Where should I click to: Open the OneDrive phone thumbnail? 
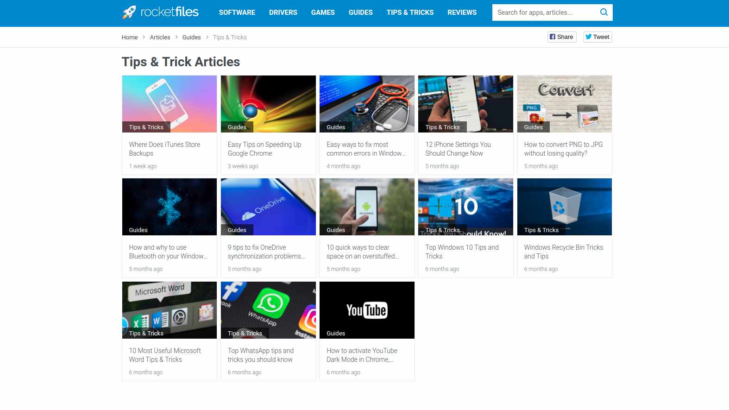(x=268, y=207)
